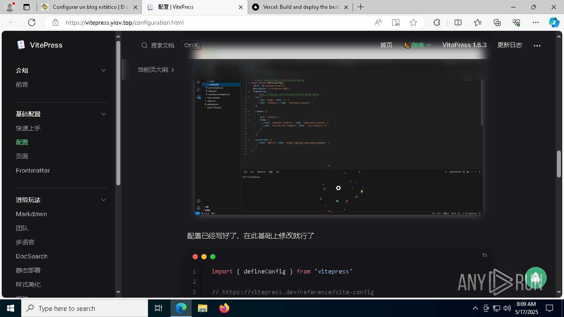Open the Extensions puzzle icon

point(437,22)
